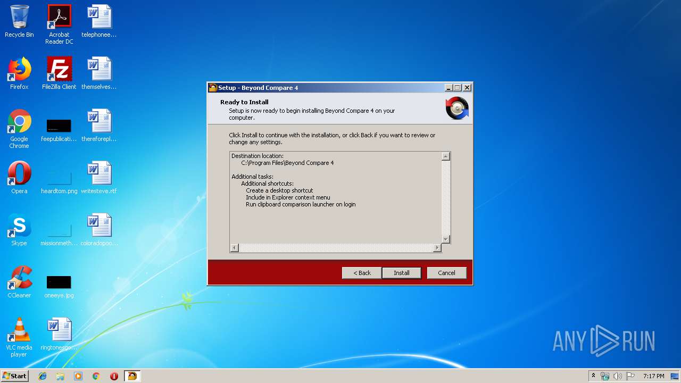Open Internet Explorer from taskbar
Image resolution: width=681 pixels, height=383 pixels.
43,376
